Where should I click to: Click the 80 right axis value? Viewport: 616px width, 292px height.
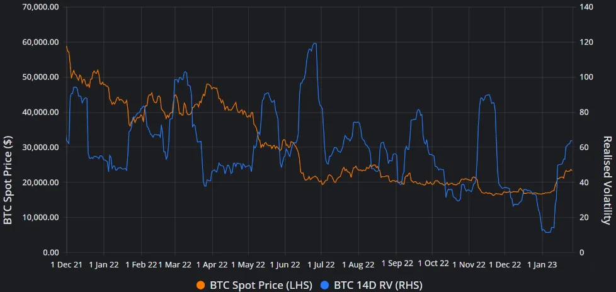[584, 112]
